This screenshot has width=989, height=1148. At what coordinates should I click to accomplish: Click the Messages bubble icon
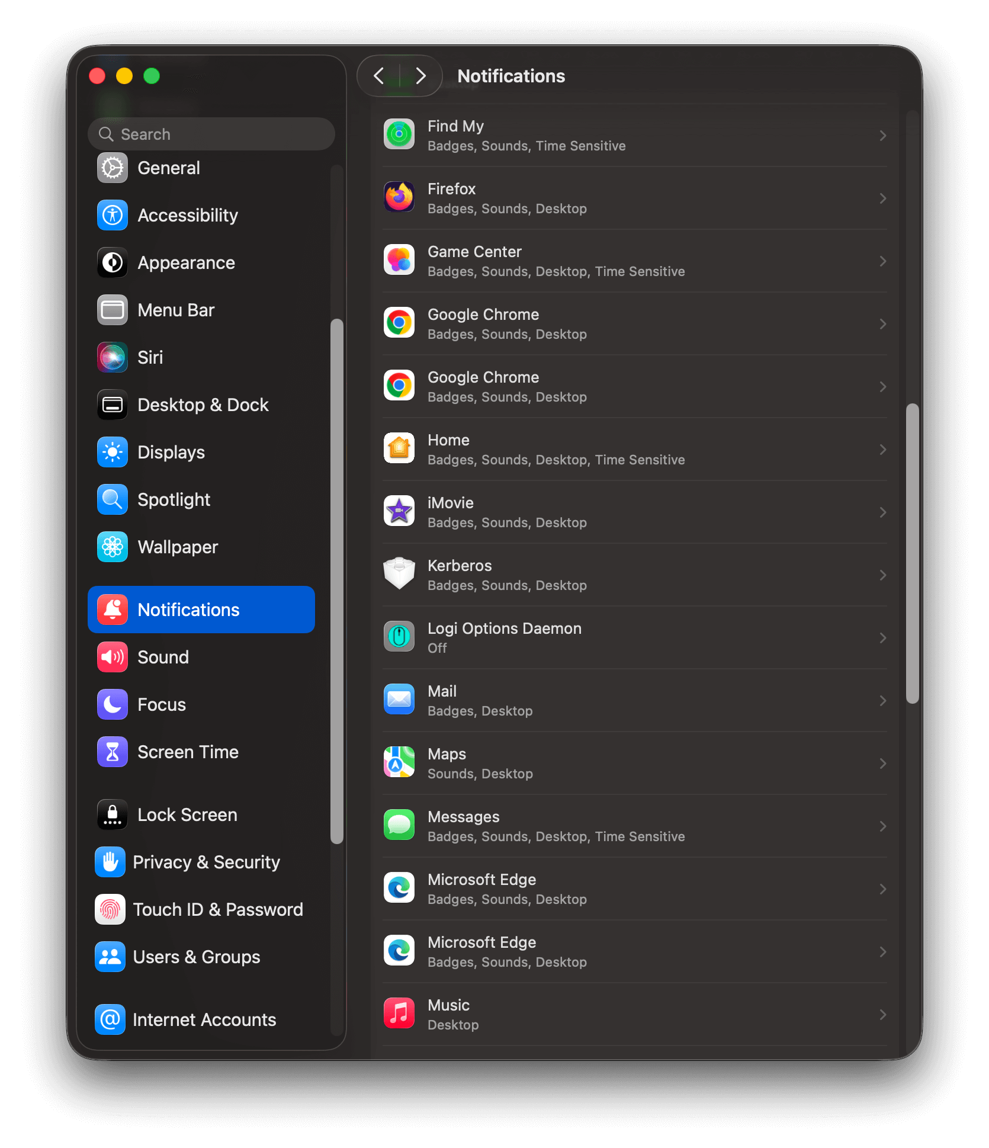399,826
